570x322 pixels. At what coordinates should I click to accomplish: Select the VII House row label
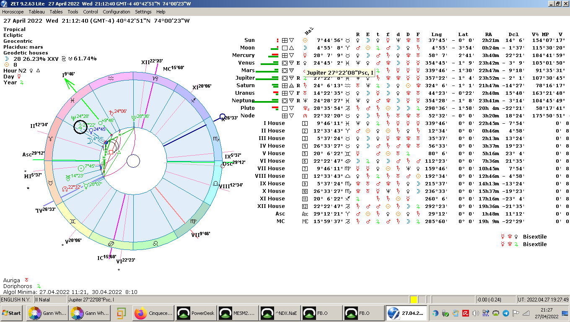[x=270, y=169]
